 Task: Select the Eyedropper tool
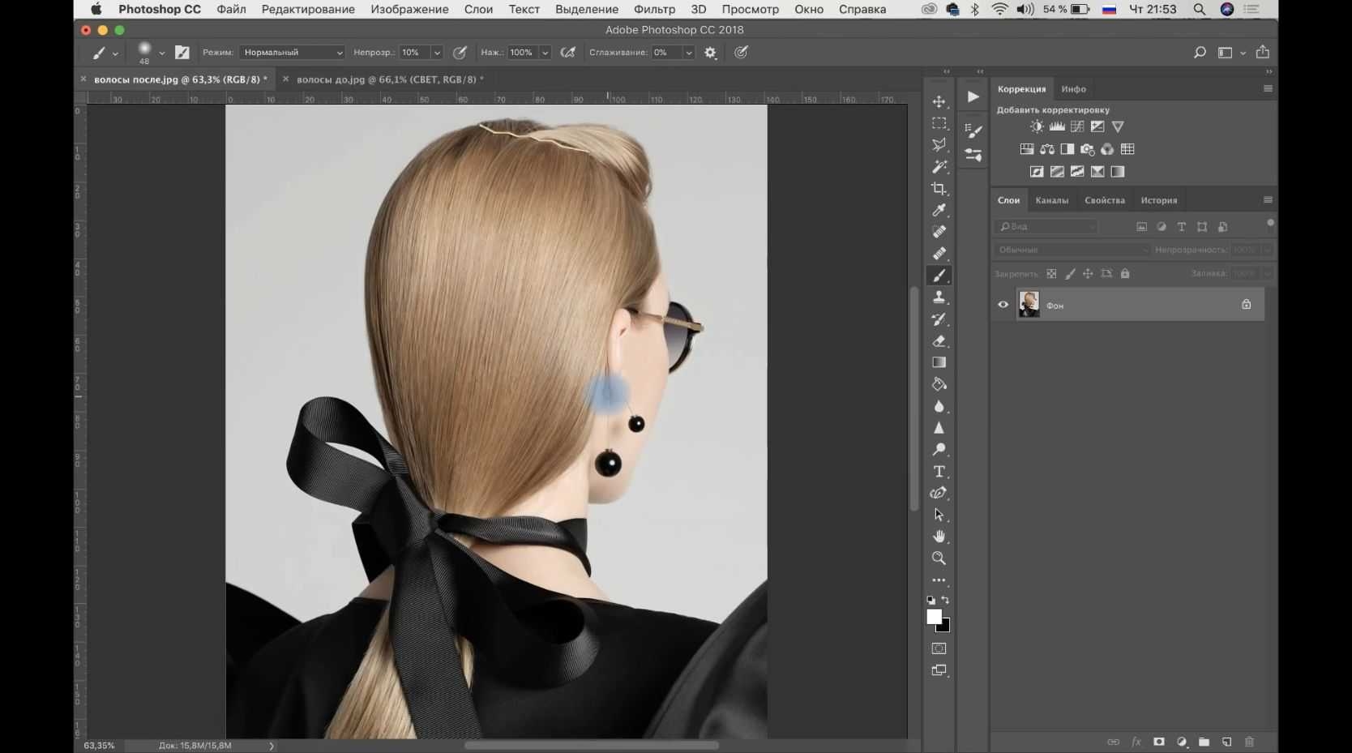coord(939,211)
